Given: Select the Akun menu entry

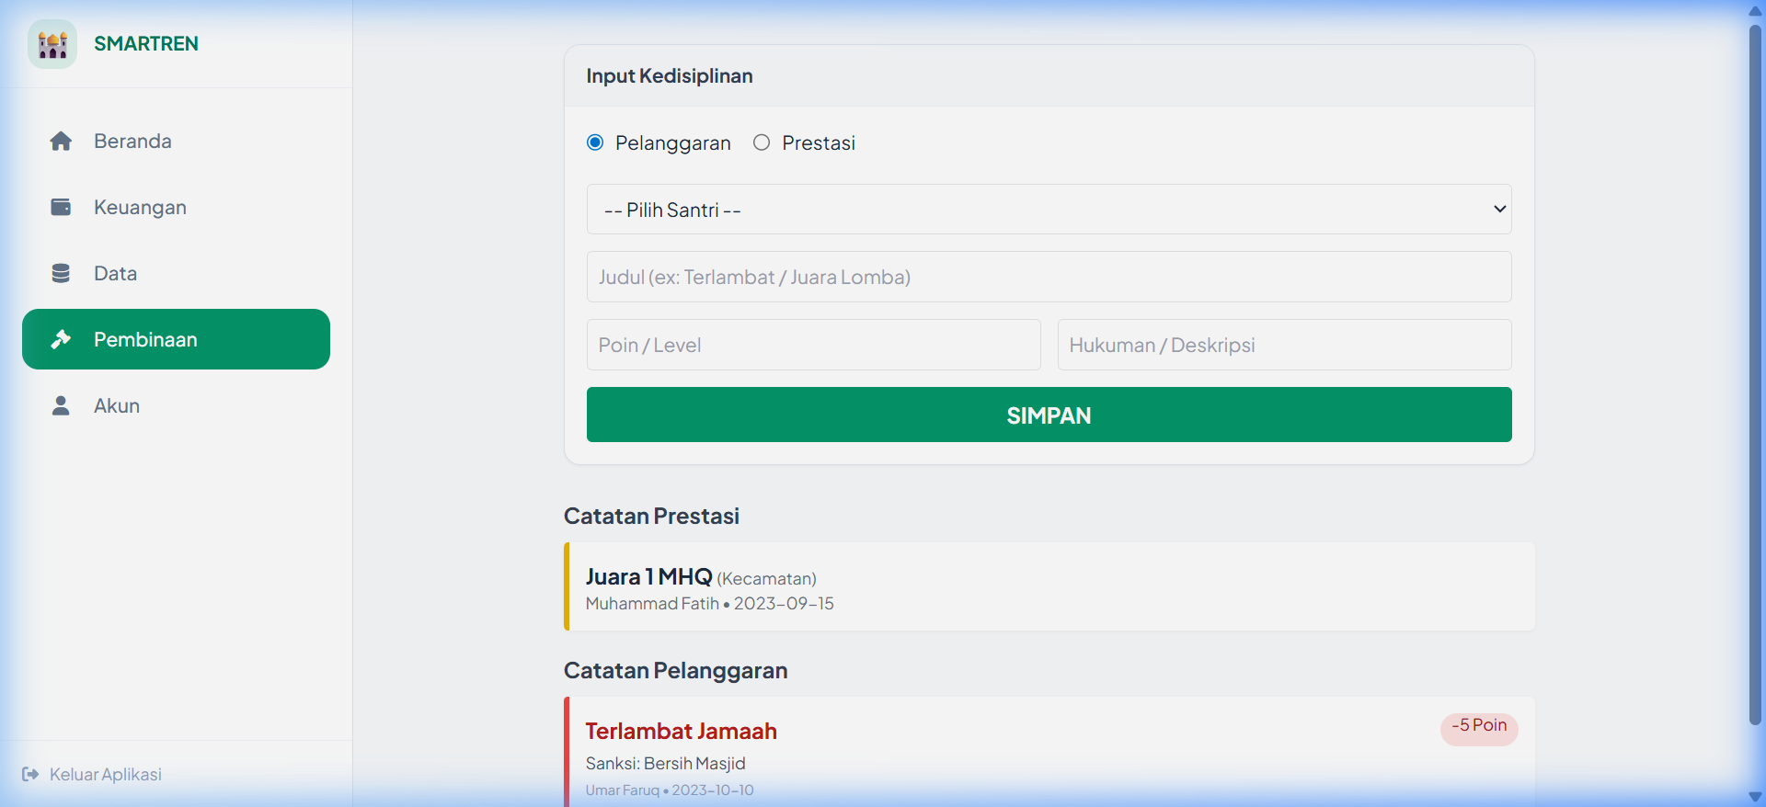Looking at the screenshot, I should click(x=116, y=404).
